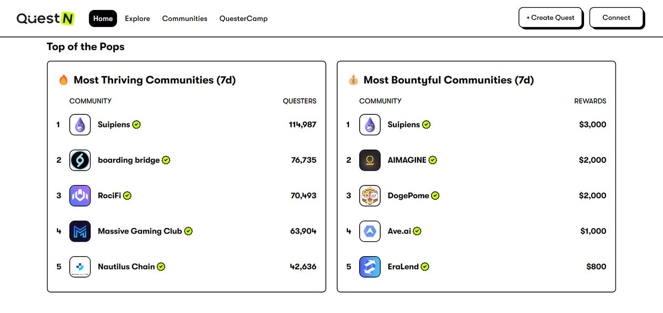663x313 pixels.
Task: Click the verified badge next to boarding bridge
Action: [x=166, y=160]
